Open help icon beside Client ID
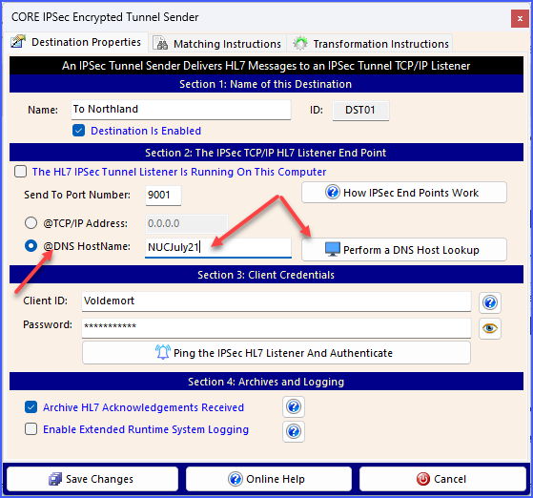The width and height of the screenshot is (533, 498). pos(490,302)
